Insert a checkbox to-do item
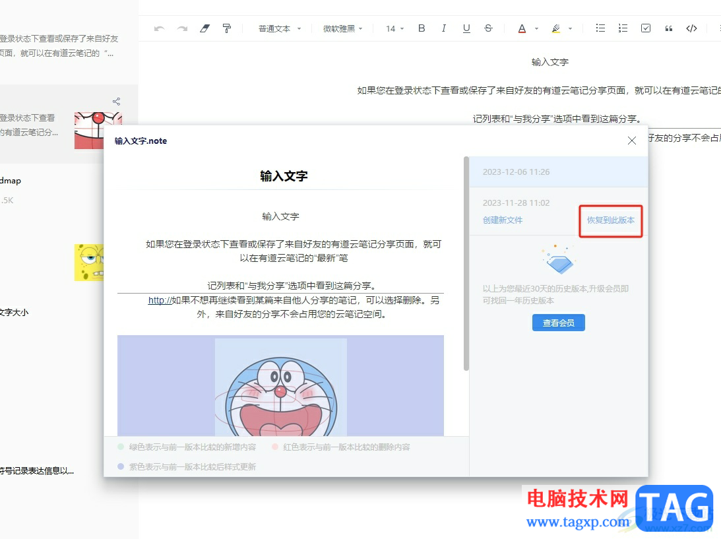Image resolution: width=721 pixels, height=539 pixels. [646, 28]
